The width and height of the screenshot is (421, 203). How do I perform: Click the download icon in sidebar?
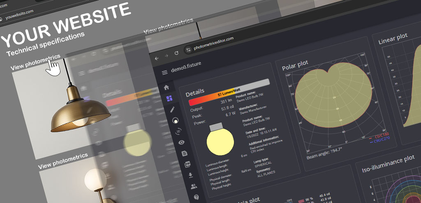tap(191, 175)
